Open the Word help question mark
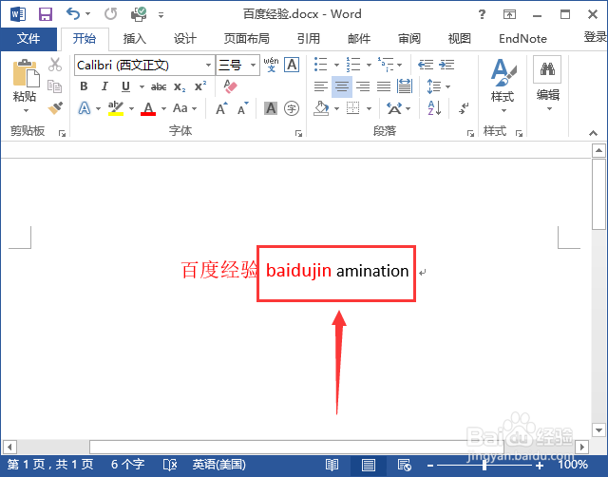The height and width of the screenshot is (477, 608). (x=482, y=15)
